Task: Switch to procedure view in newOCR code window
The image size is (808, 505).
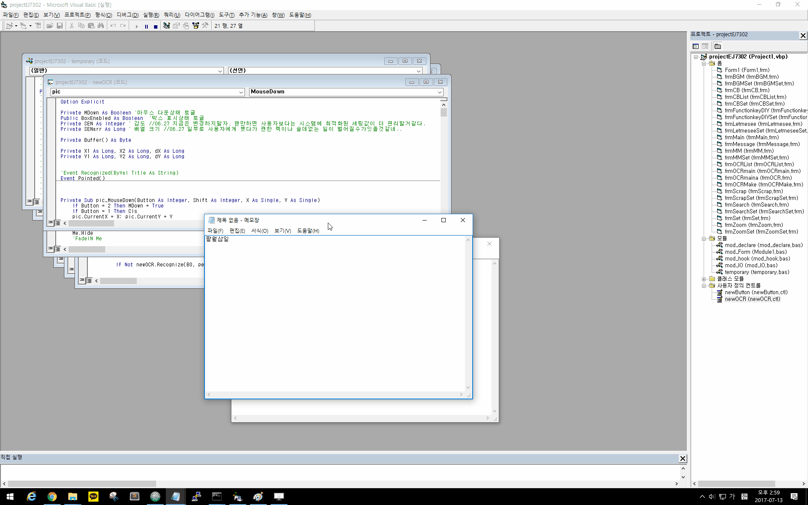Action: point(50,223)
